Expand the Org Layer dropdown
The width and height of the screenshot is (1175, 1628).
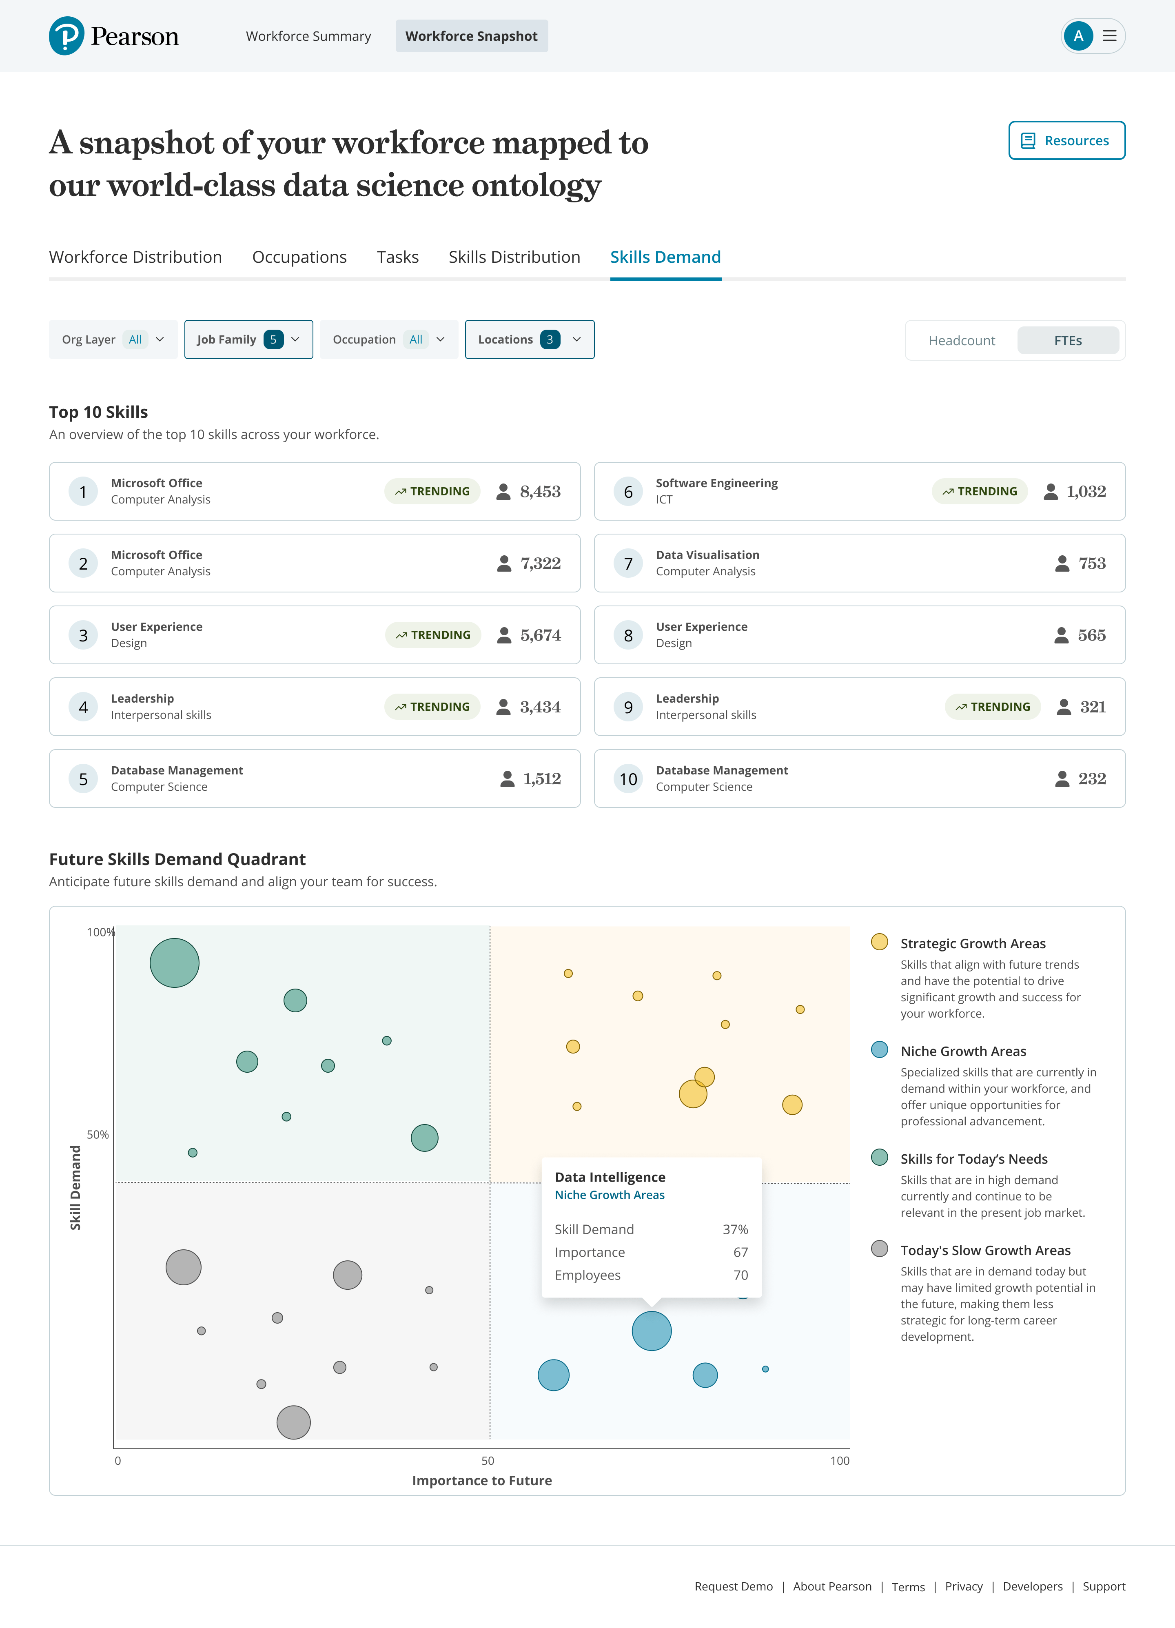(x=113, y=339)
